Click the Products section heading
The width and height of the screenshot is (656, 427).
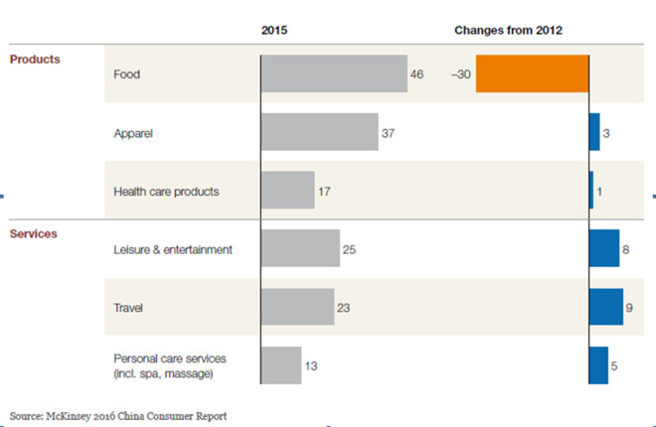point(35,59)
